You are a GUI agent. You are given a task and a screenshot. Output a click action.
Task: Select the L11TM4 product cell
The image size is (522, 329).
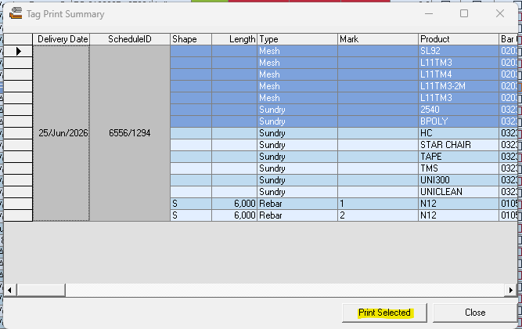459,74
